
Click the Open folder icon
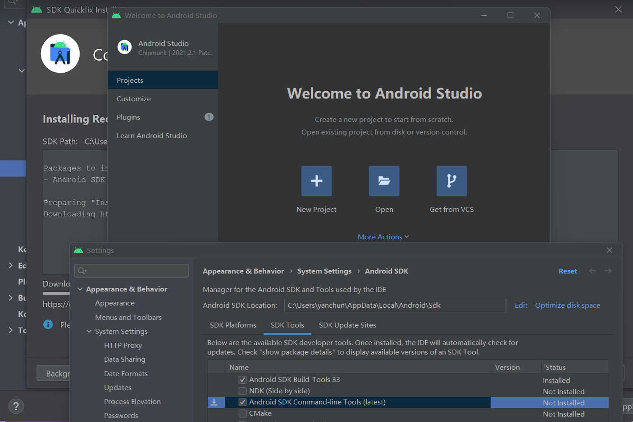pos(384,181)
